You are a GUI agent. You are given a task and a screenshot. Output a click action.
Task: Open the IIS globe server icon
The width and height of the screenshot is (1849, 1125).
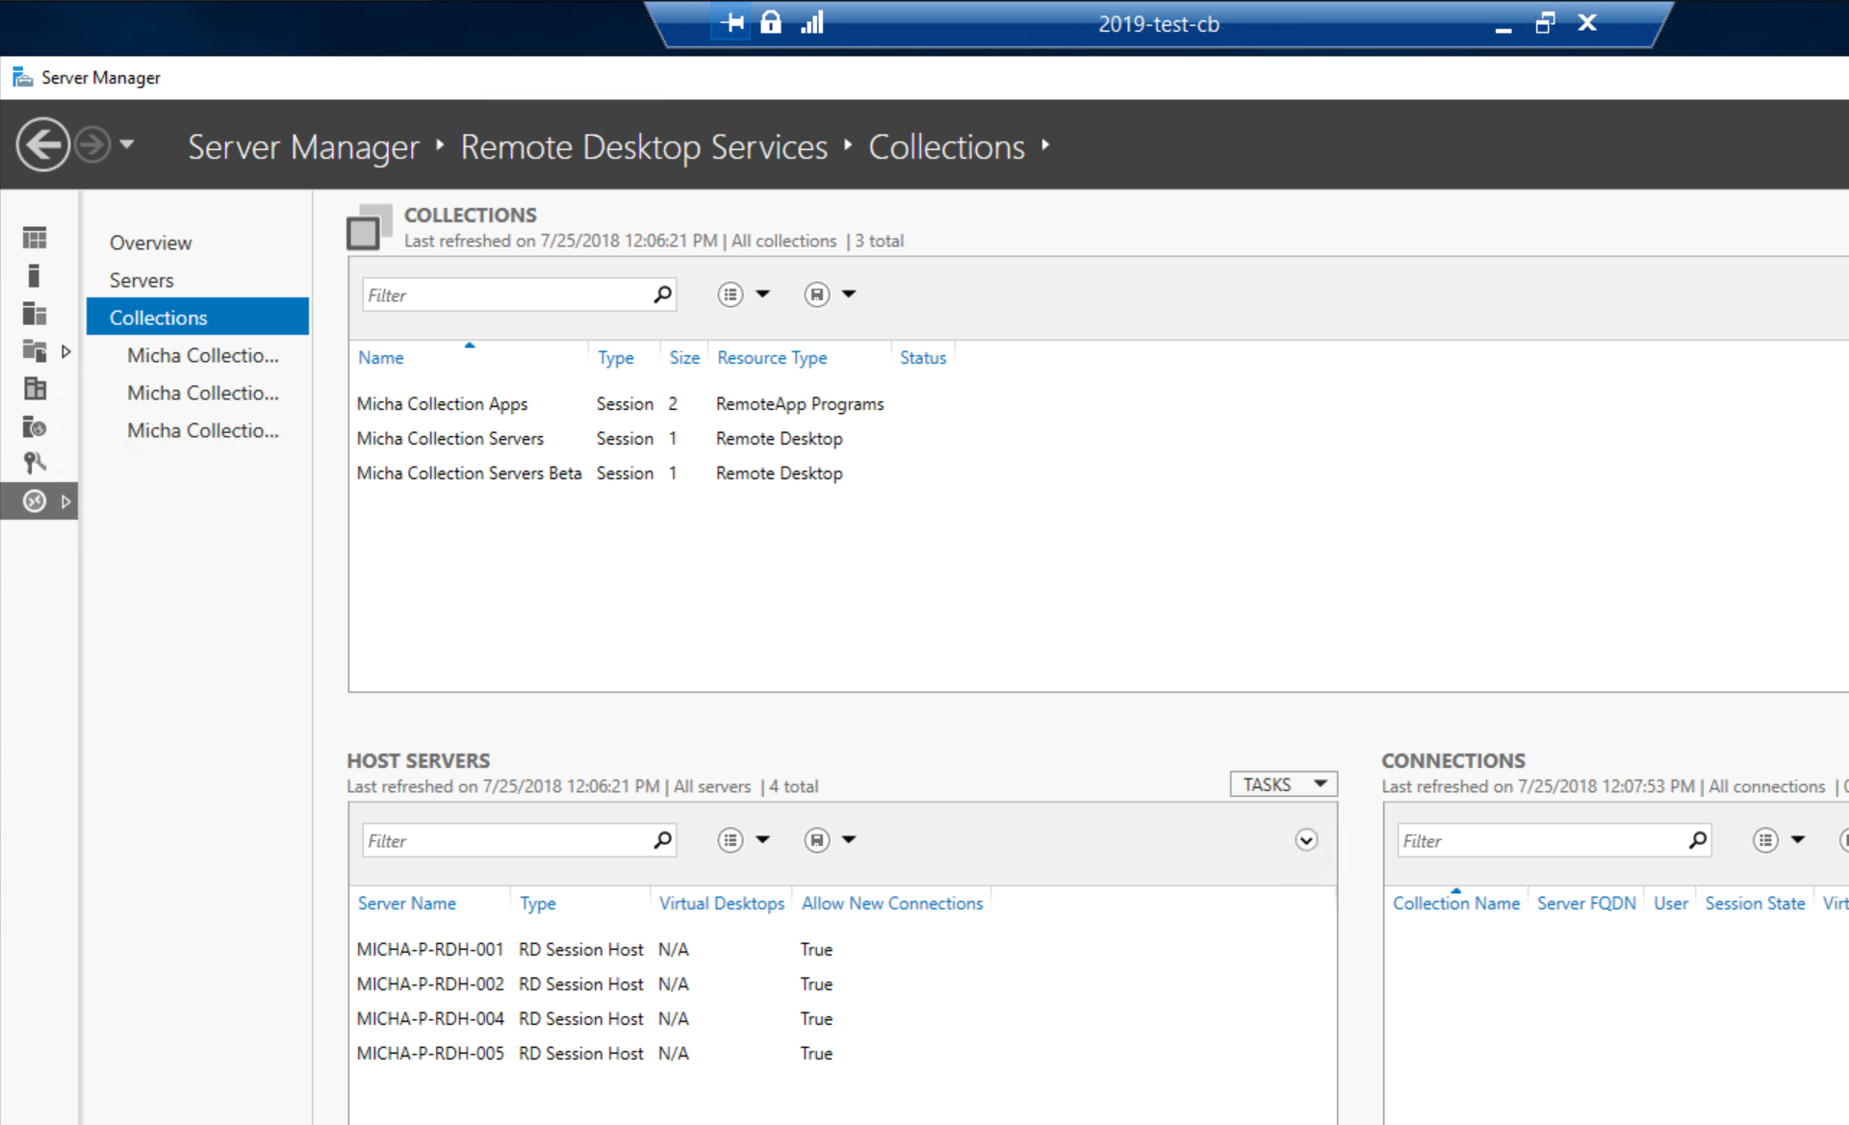click(35, 426)
